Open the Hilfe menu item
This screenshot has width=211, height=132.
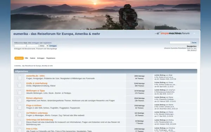(x=26, y=58)
